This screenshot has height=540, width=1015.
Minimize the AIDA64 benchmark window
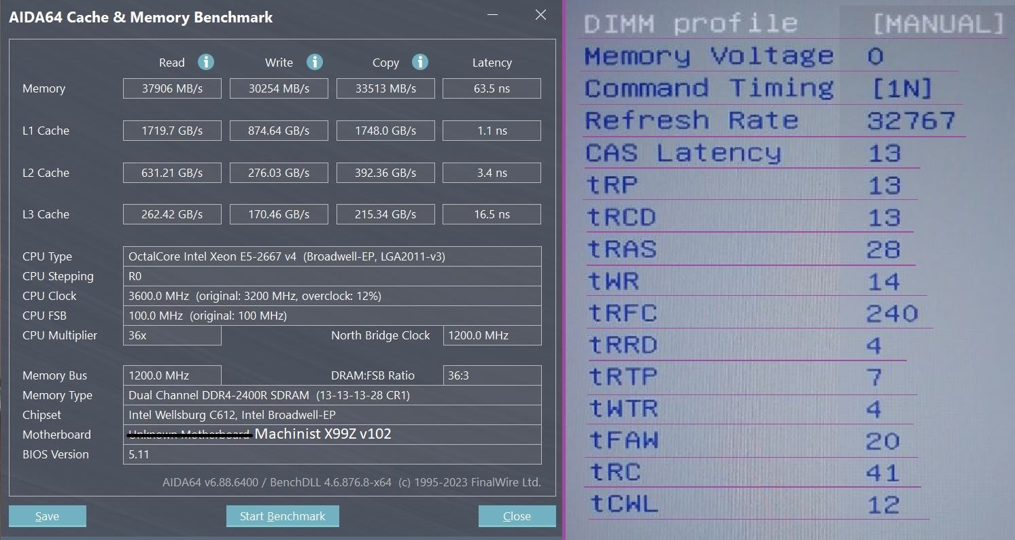[493, 15]
